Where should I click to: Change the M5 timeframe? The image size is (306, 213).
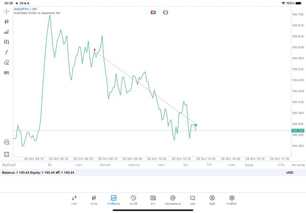[x=6, y=73]
